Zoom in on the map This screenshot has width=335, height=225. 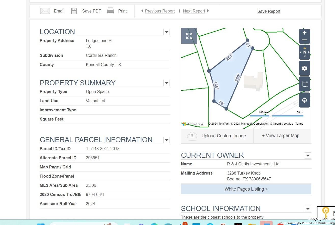[x=304, y=33]
